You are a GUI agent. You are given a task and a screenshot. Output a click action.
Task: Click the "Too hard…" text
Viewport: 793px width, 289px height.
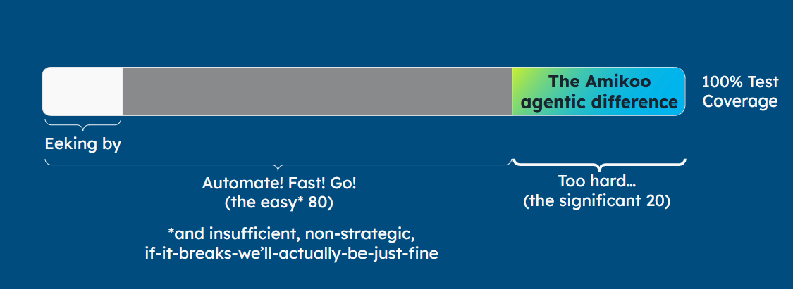597,181
